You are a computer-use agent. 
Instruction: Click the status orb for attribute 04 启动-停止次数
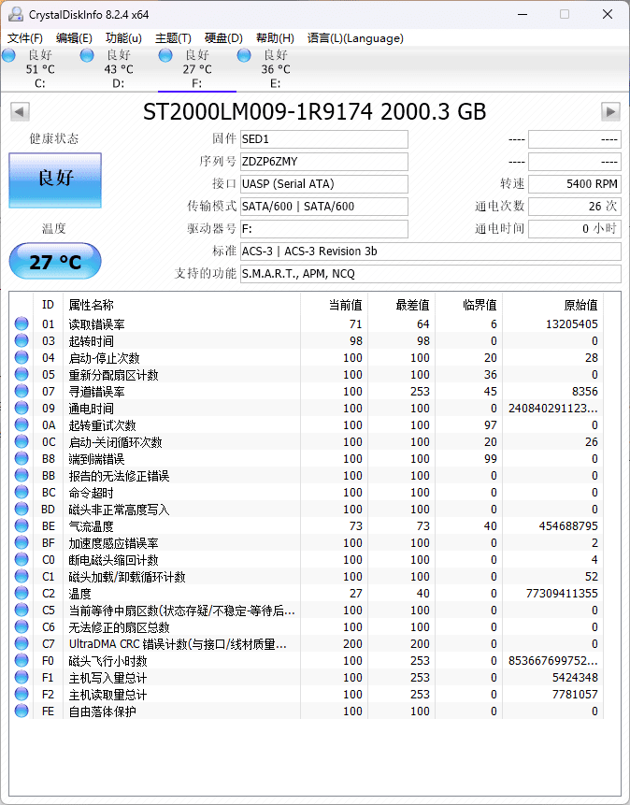click(x=21, y=357)
